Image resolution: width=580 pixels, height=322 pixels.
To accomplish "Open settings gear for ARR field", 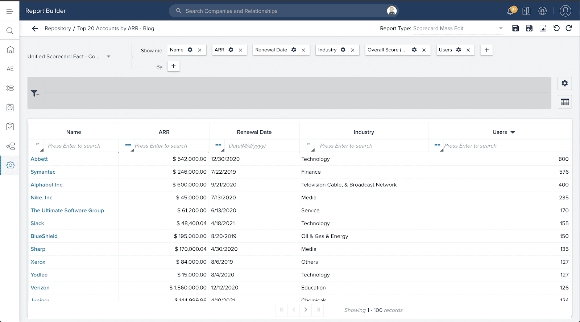I will coord(231,50).
